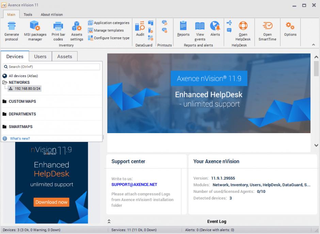Expand the Event Log double chevron
This screenshot has width=320, height=234.
pyautogui.click(x=109, y=221)
